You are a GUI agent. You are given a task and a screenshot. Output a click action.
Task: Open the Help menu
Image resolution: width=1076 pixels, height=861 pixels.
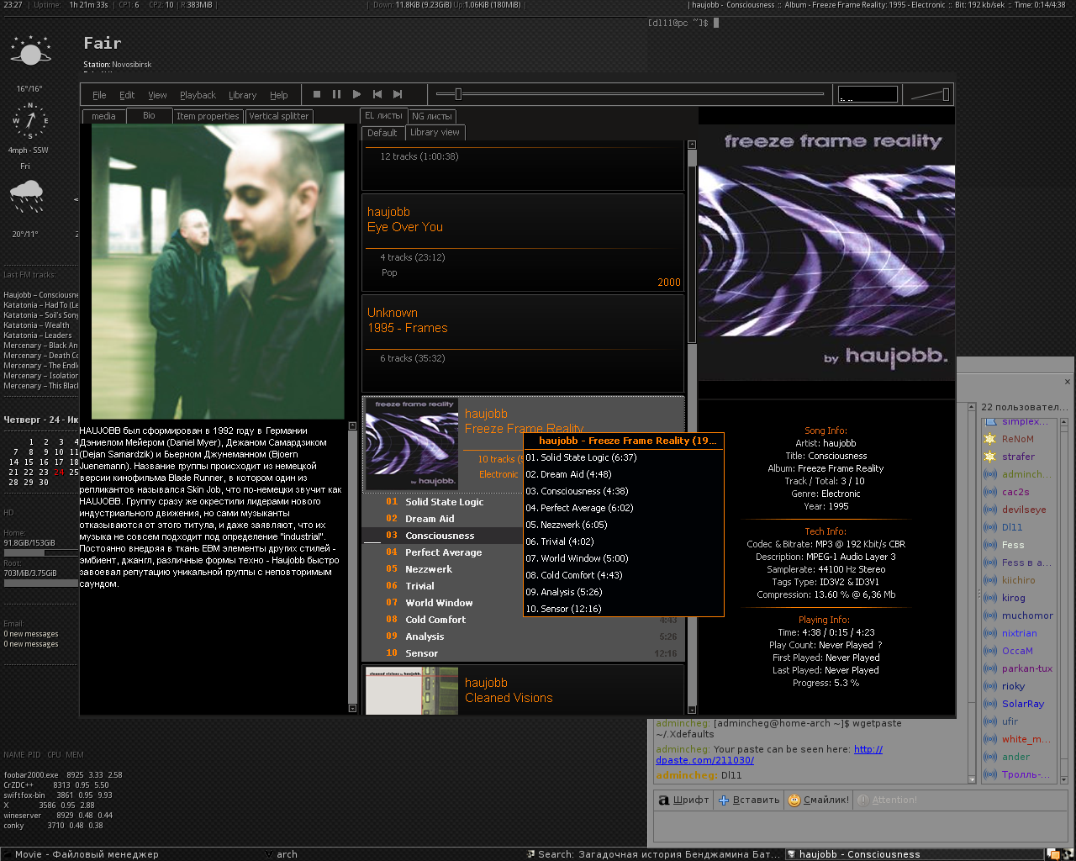pos(278,95)
